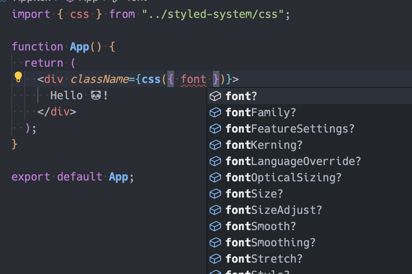This screenshot has width=412, height=274.
Task: Click the 'function' keyword
Action: 37,47
